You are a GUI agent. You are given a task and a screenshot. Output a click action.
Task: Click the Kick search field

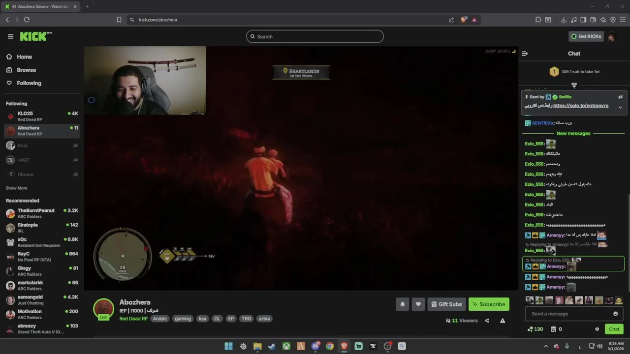[x=315, y=36]
